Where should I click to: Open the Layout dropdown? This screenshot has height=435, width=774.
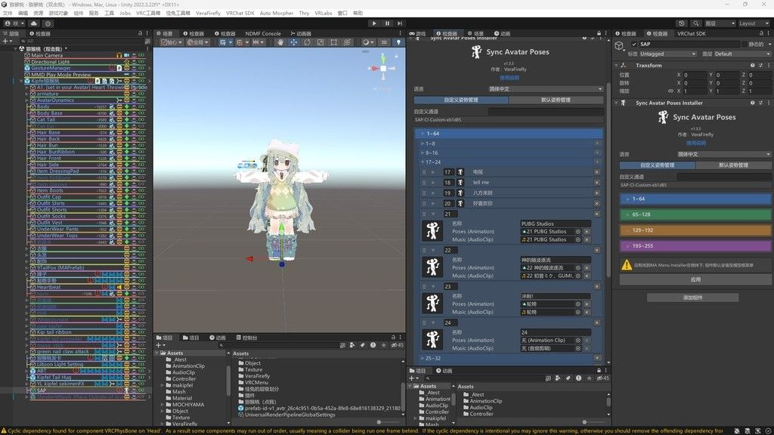pyautogui.click(x=753, y=23)
